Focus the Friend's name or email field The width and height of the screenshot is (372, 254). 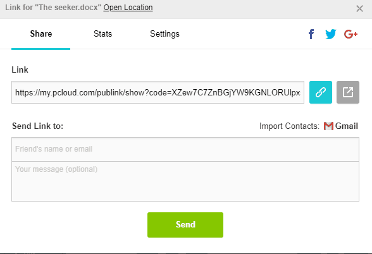185,149
